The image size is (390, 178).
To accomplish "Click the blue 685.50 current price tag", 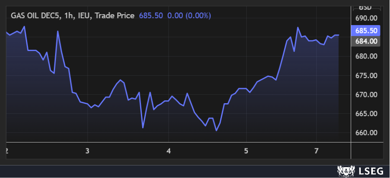I will 367,31.
